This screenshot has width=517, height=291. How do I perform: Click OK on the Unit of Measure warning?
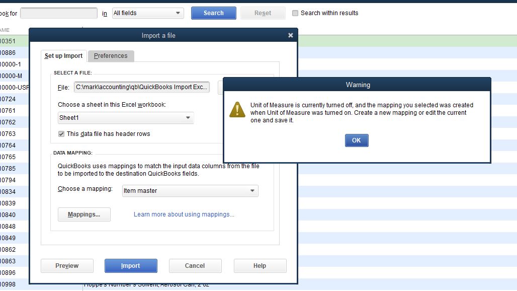[357, 140]
